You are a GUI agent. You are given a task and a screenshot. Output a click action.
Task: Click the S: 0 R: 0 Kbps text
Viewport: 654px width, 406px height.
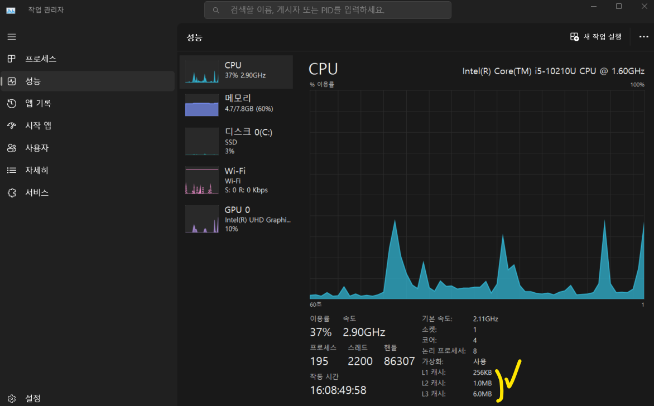[246, 190]
